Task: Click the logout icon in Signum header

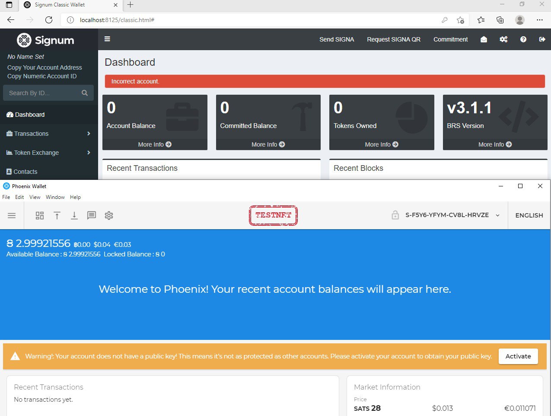Action: coord(542,39)
